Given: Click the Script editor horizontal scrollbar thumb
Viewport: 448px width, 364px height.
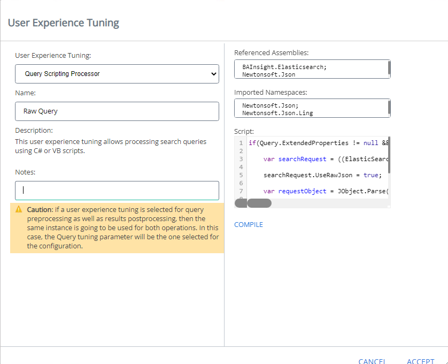Looking at the screenshot, I should pyautogui.click(x=259, y=203).
